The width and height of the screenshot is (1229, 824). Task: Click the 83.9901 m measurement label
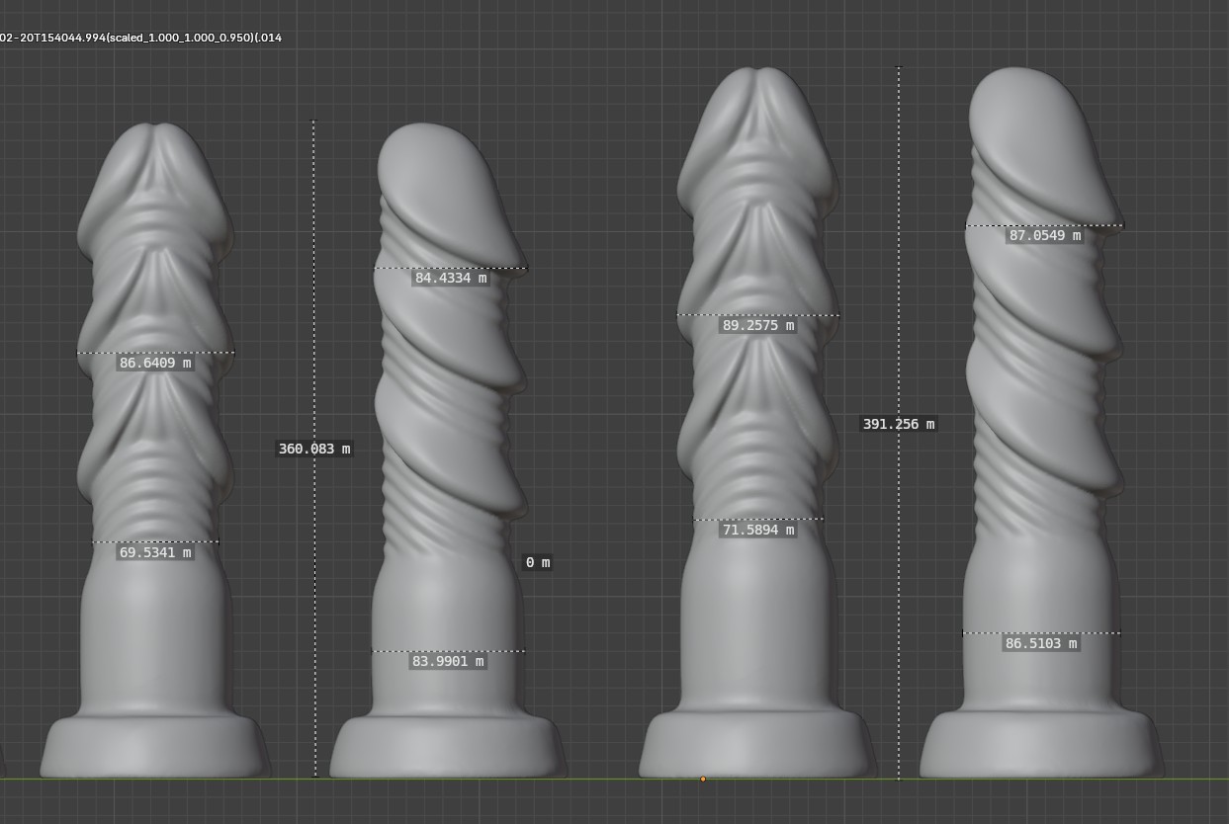coord(447,662)
